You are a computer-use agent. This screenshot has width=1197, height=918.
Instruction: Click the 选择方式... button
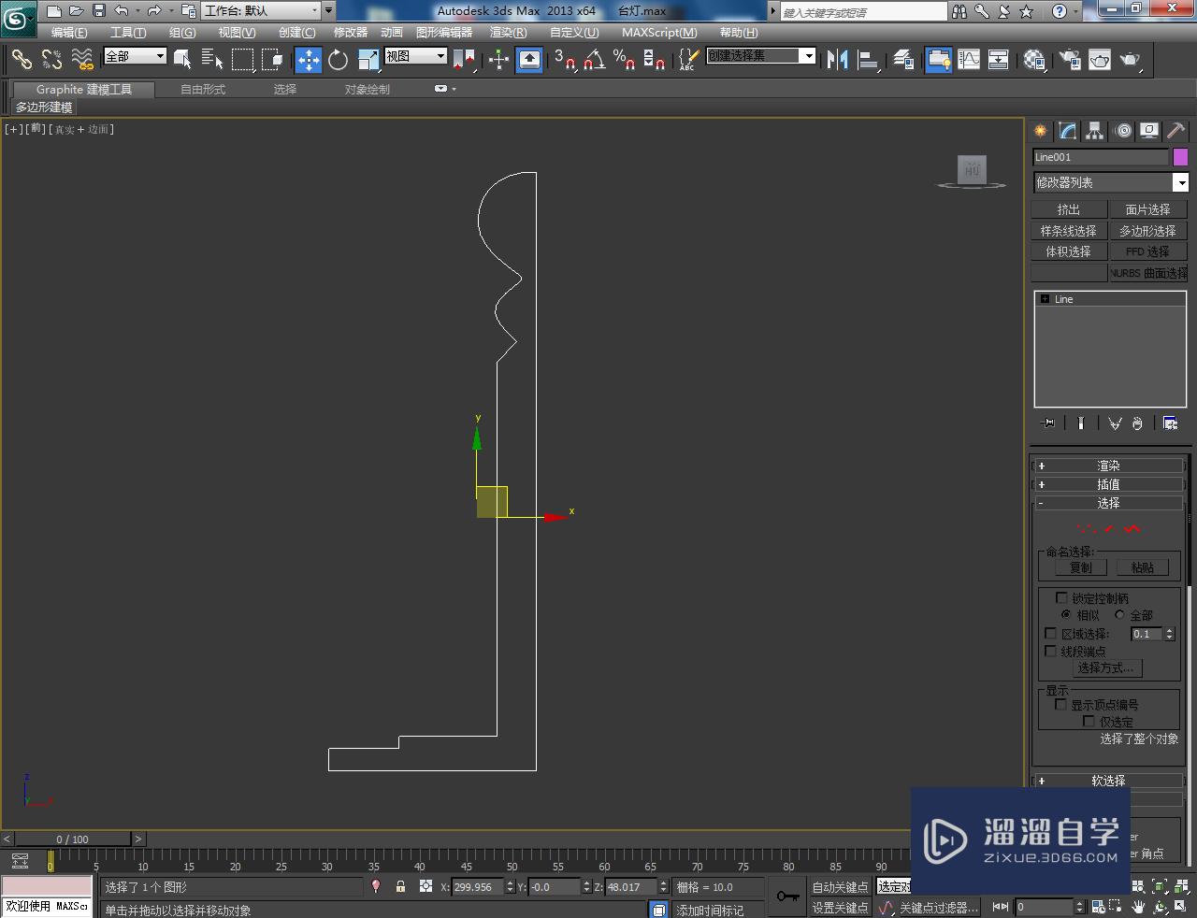[1105, 667]
